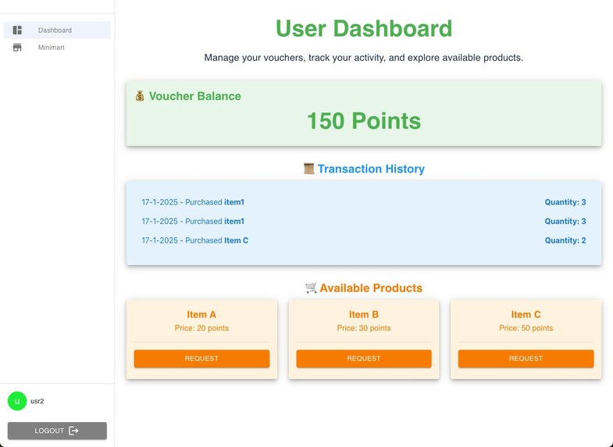The height and width of the screenshot is (447, 613).
Task: Click the usr2 username label
Action: tap(37, 401)
